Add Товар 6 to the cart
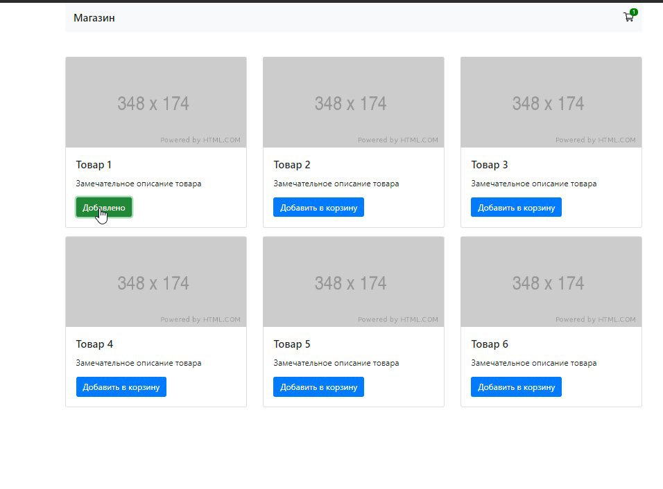The height and width of the screenshot is (489, 663). pyautogui.click(x=516, y=386)
